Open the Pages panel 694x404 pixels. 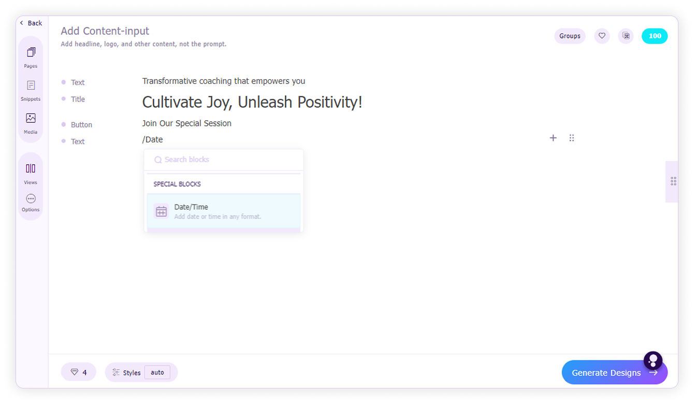tap(31, 57)
